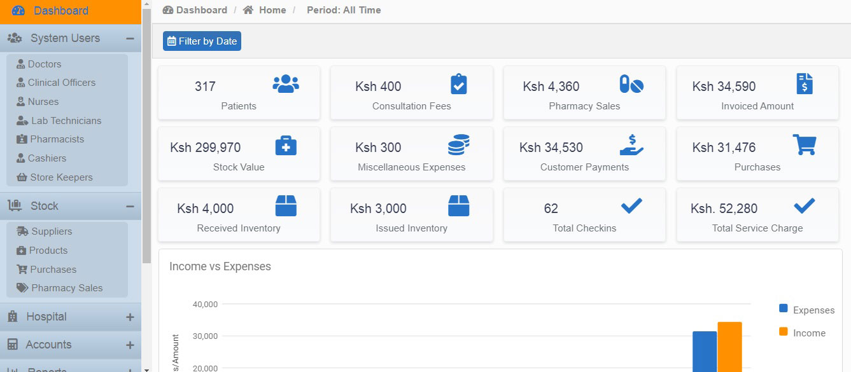Image resolution: width=851 pixels, height=372 pixels.
Task: Collapse the System Users section
Action: (130, 39)
